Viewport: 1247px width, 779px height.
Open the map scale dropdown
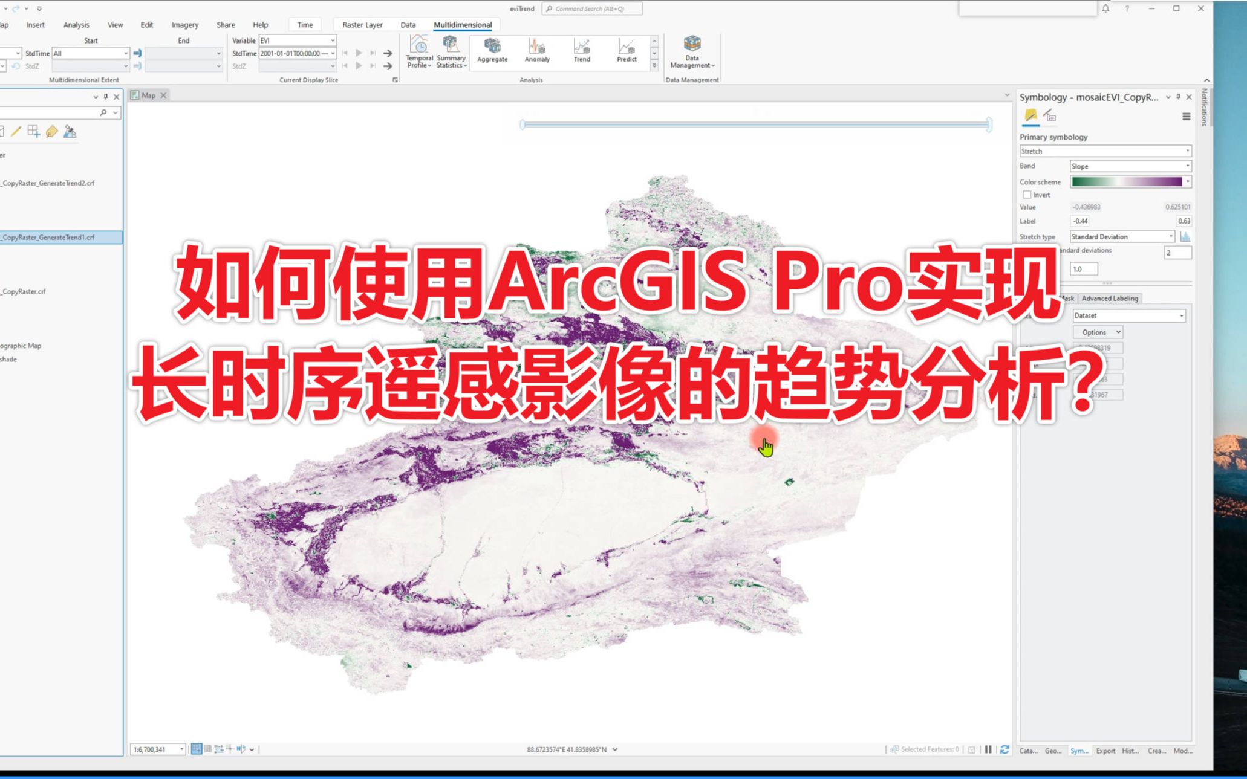[x=181, y=749]
